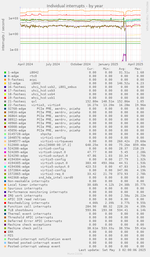Click the orange Local timer interrupts swatch
The image size is (150, 257).
tap(5, 185)
